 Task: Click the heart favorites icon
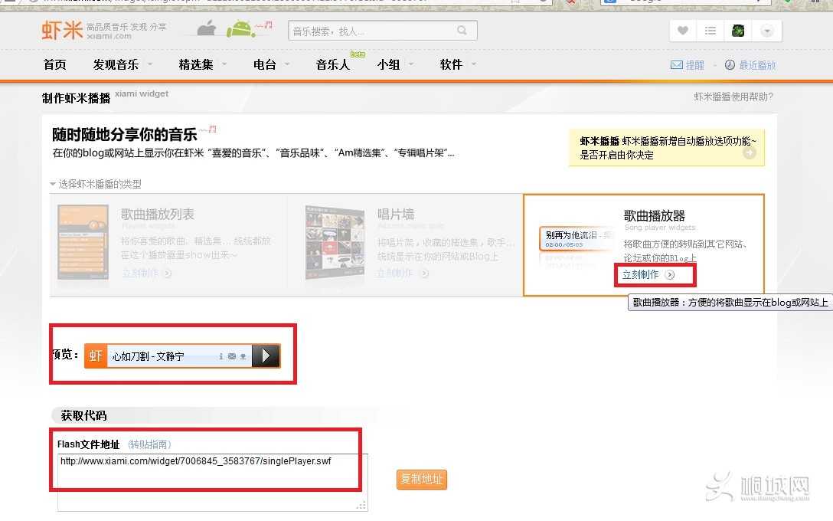(x=683, y=31)
